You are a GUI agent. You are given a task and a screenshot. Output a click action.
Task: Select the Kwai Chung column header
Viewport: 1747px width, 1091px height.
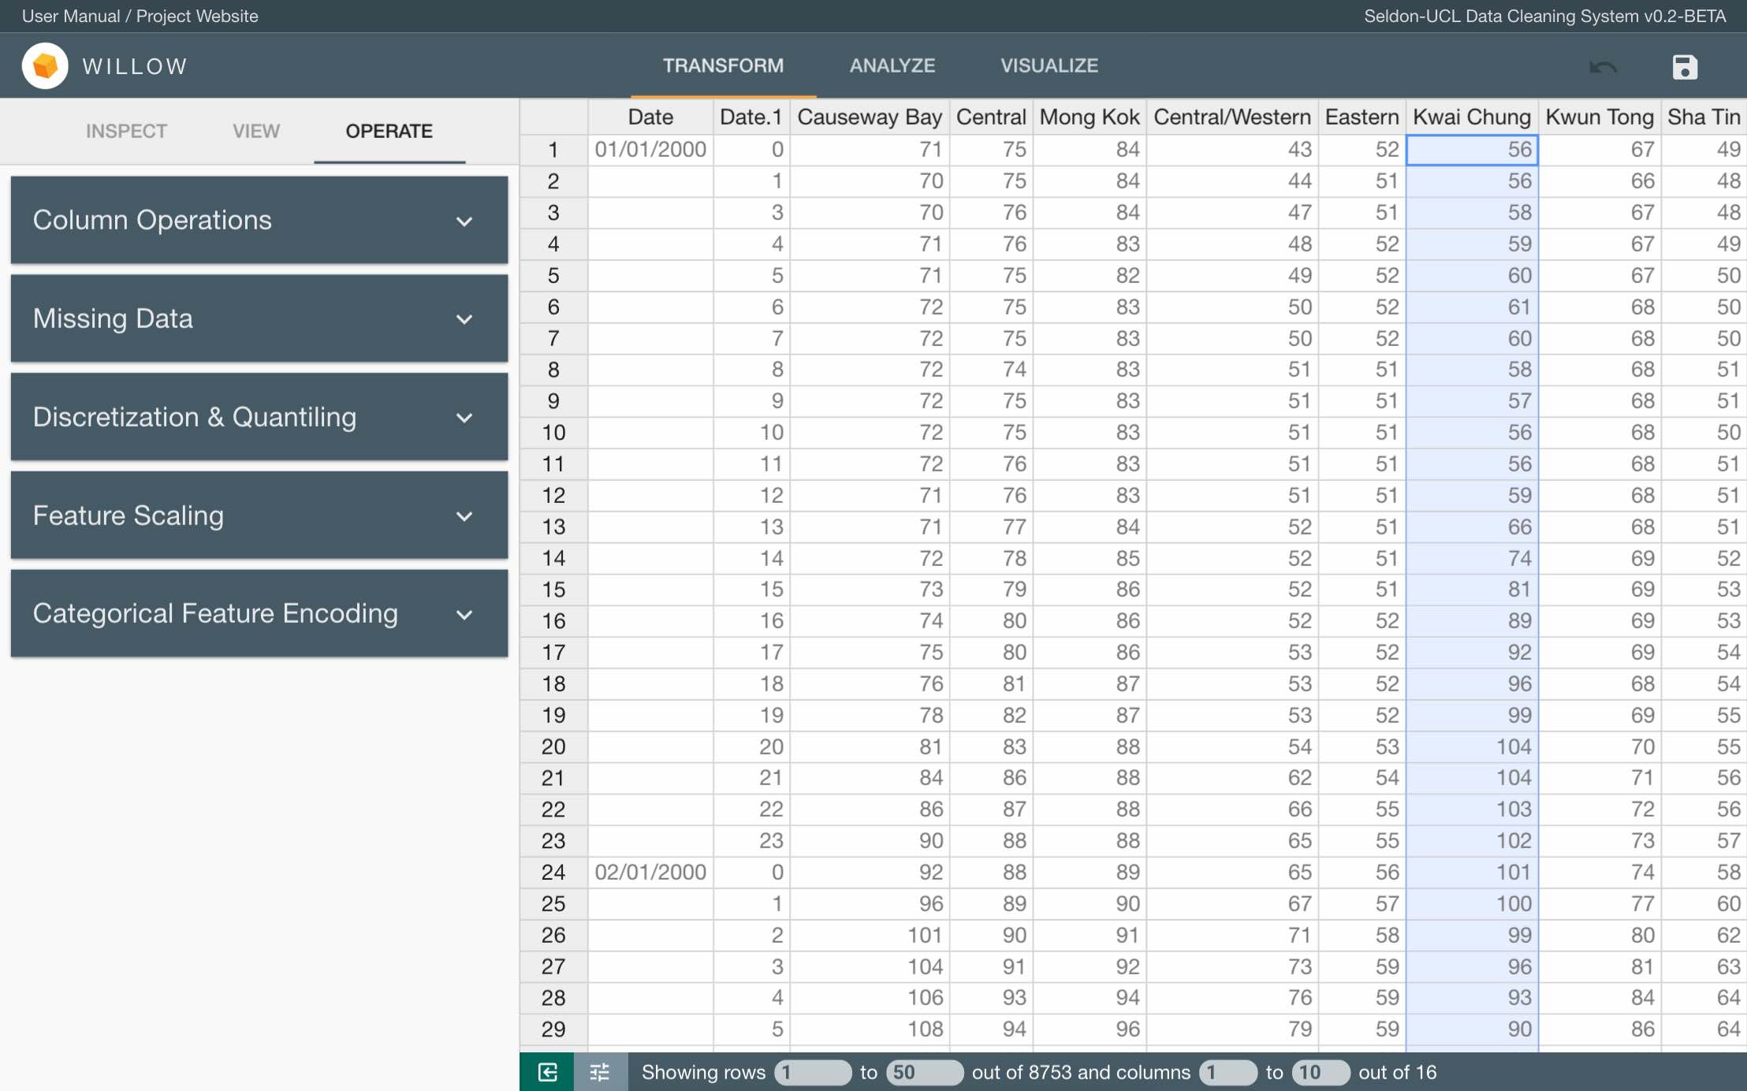tap(1472, 117)
